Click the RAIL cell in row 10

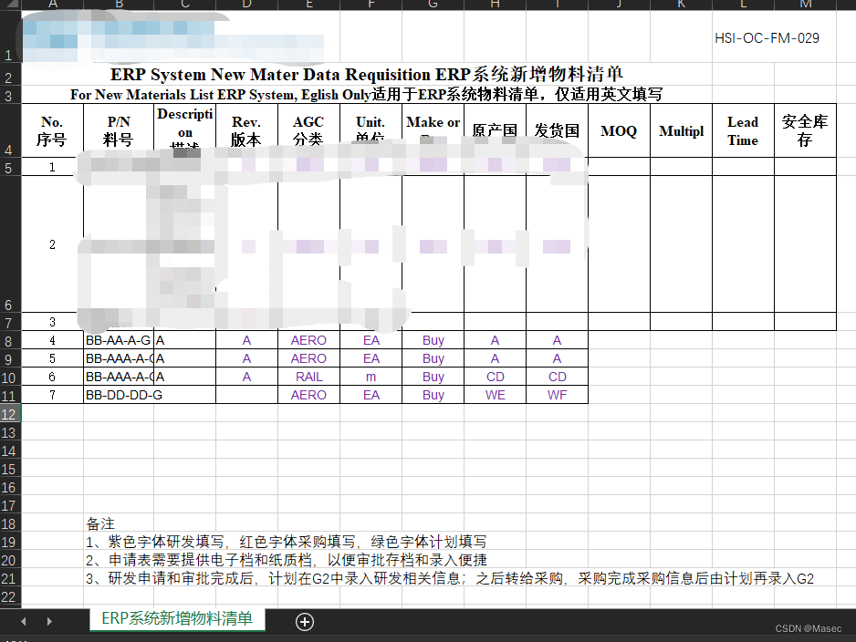[x=308, y=377]
